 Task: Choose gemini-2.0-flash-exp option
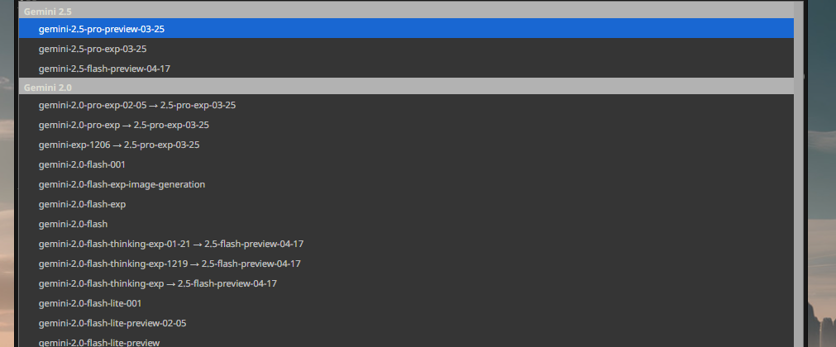point(406,204)
